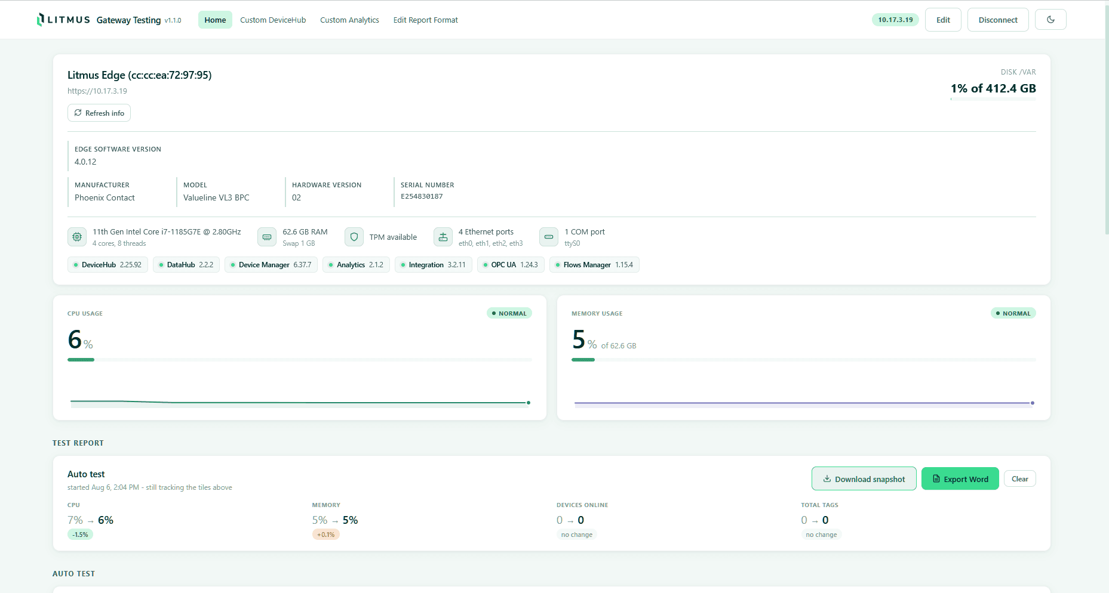This screenshot has height=593, width=1109.
Task: Select the Flows Manager 1.15.4 chip
Action: tap(594, 265)
